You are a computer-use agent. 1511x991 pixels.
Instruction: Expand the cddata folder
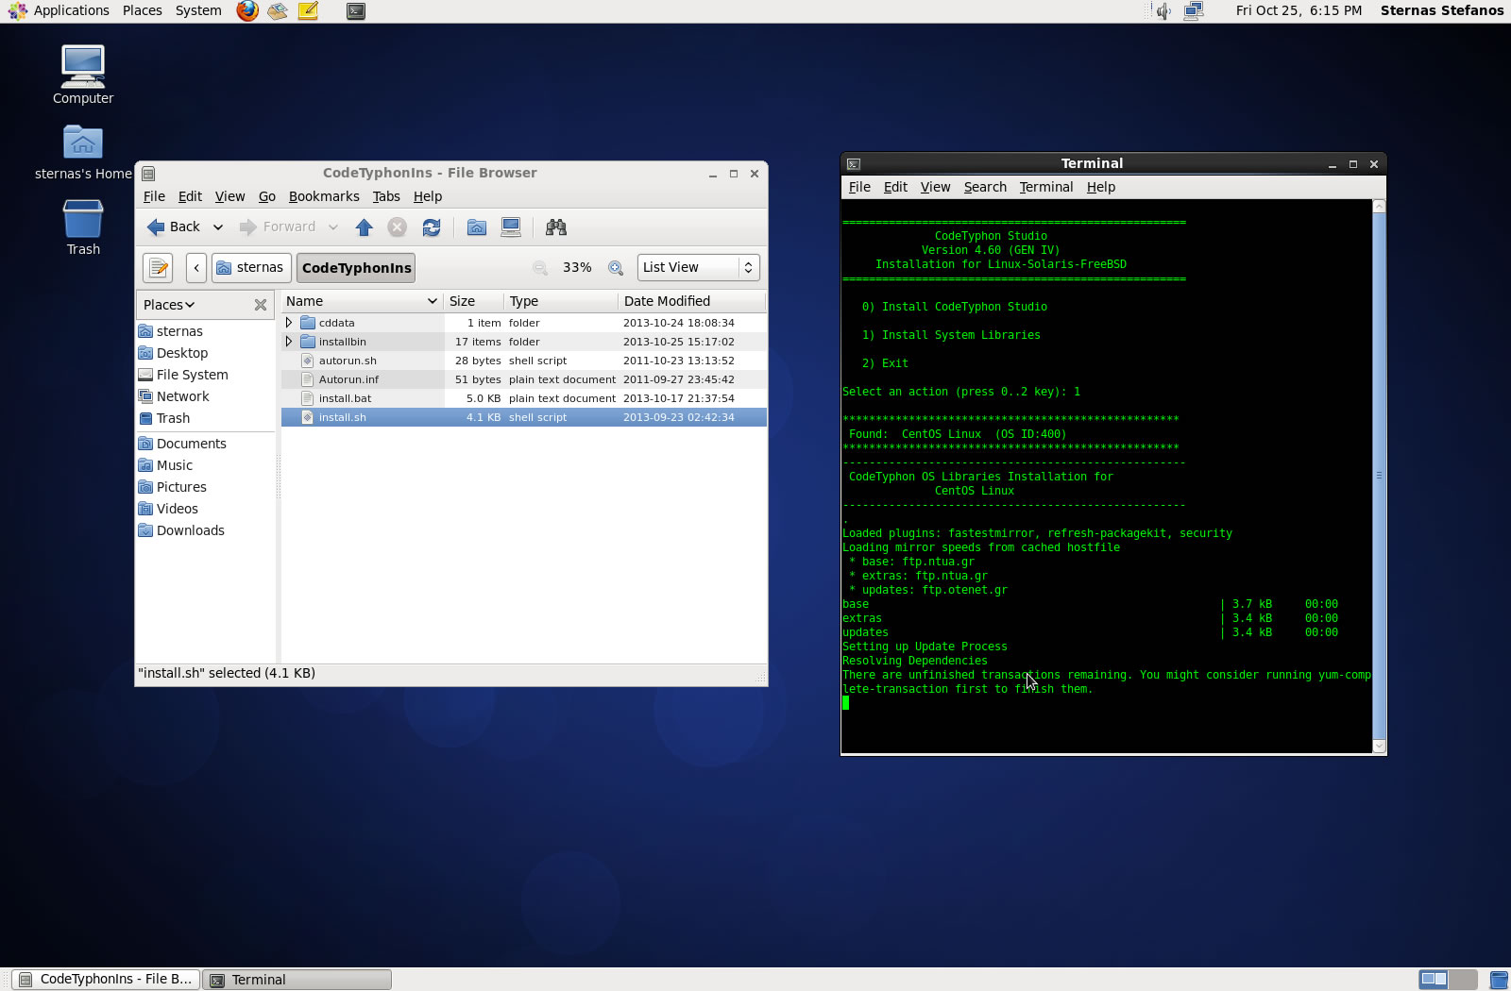[x=289, y=323]
